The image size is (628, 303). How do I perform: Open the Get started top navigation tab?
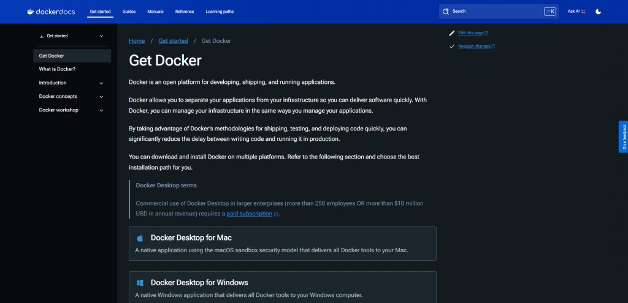tap(100, 12)
